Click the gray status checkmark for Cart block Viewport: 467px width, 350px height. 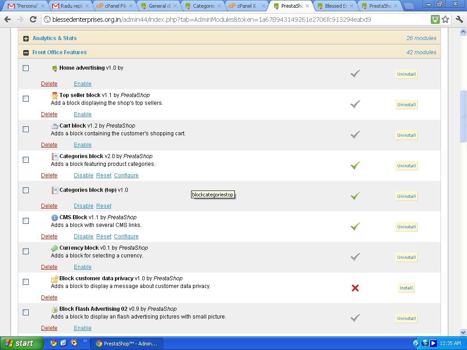click(x=355, y=134)
